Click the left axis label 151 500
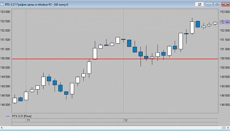 coord(5,40)
